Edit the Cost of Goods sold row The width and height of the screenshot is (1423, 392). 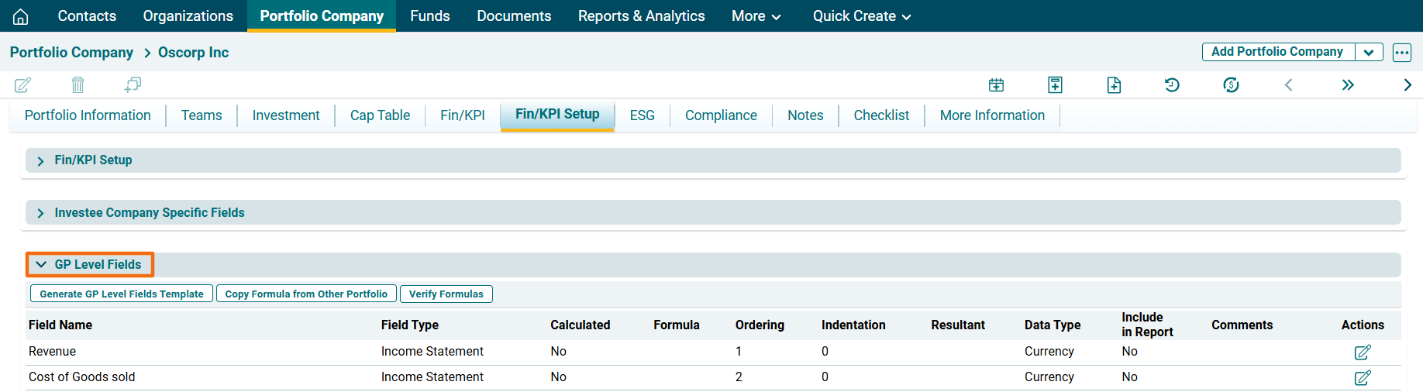click(x=1362, y=378)
